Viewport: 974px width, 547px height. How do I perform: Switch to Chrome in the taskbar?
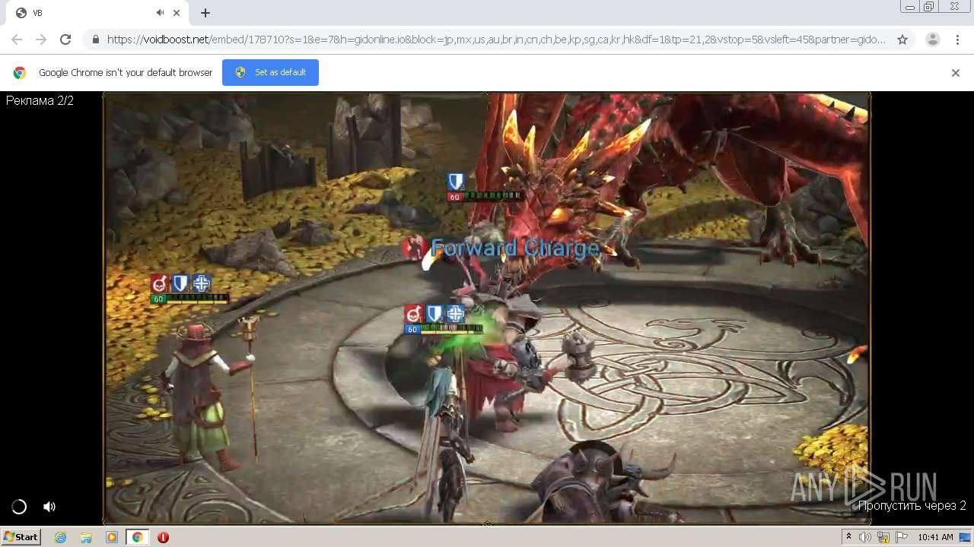tap(138, 537)
